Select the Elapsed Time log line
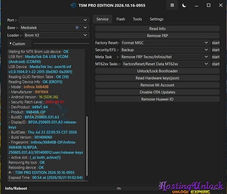227x194 pixels. [x=45, y=178]
